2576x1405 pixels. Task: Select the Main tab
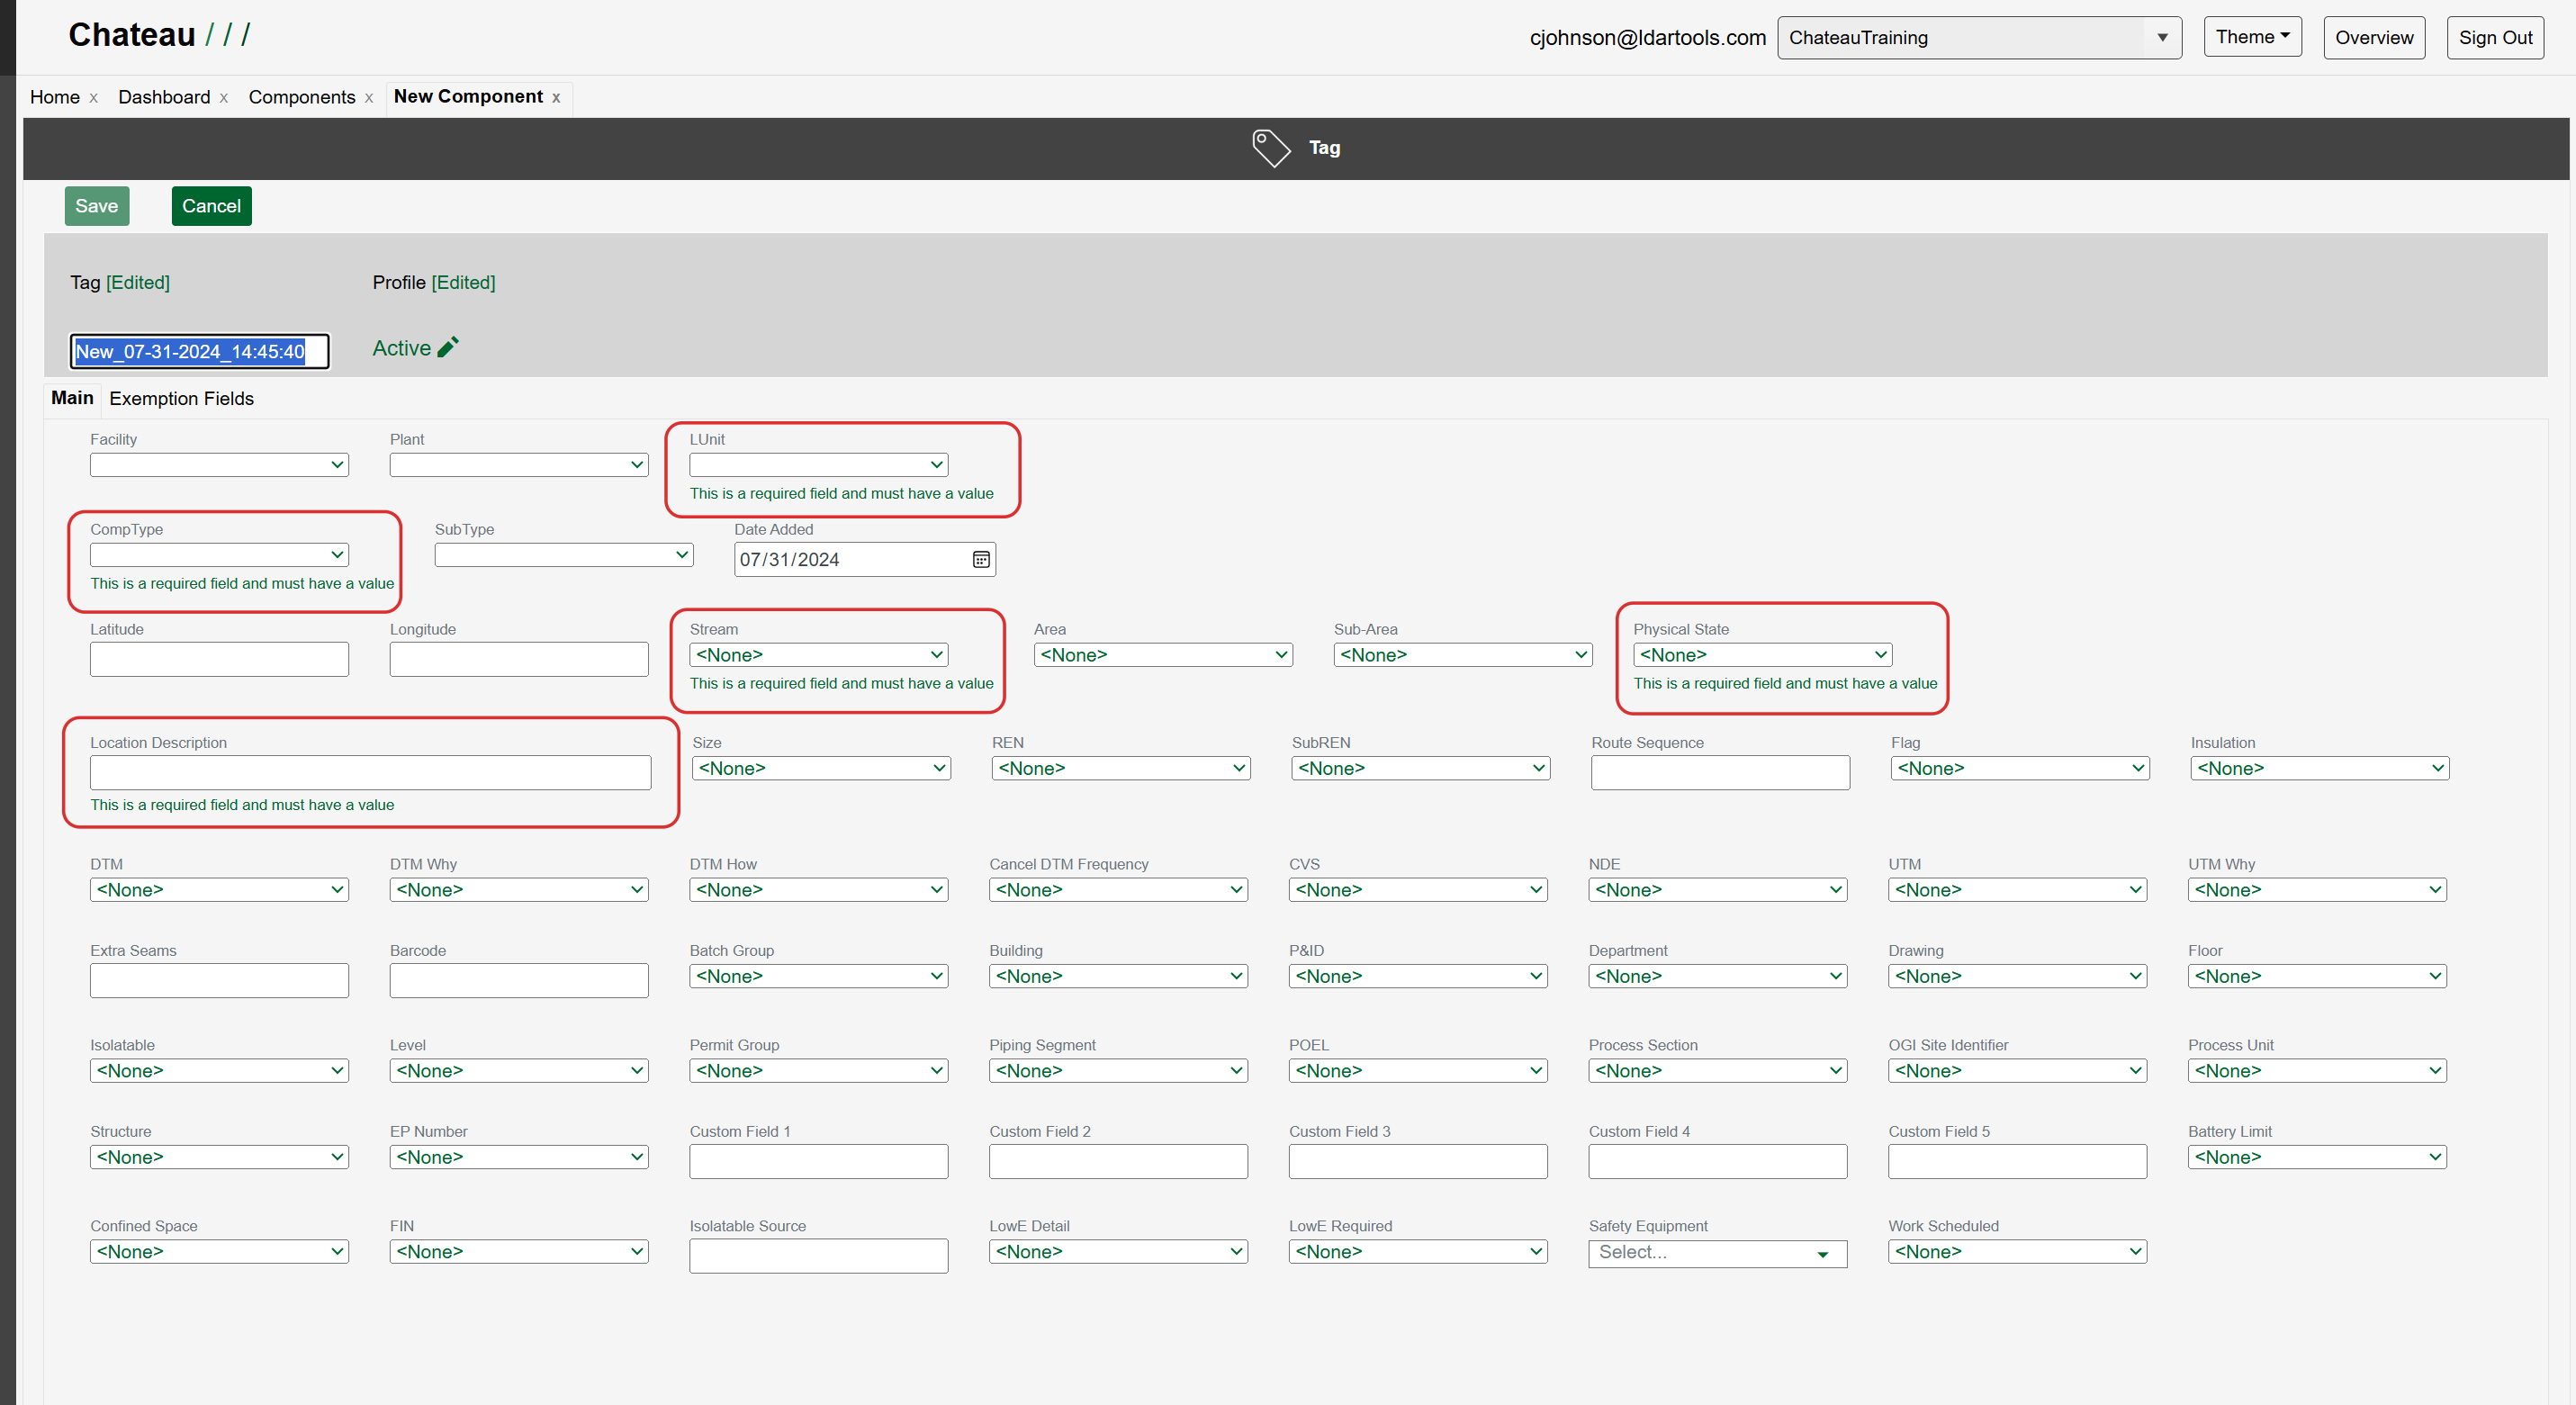coord(72,398)
